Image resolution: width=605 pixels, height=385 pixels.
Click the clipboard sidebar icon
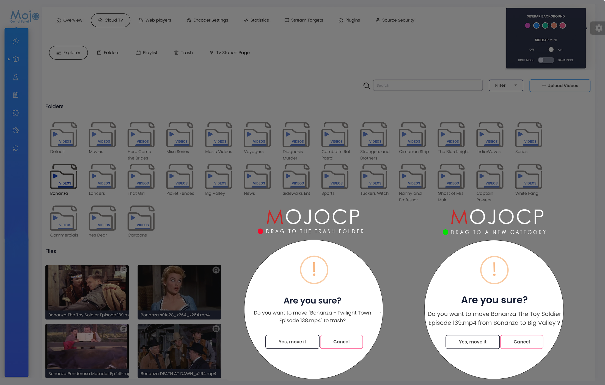click(16, 95)
